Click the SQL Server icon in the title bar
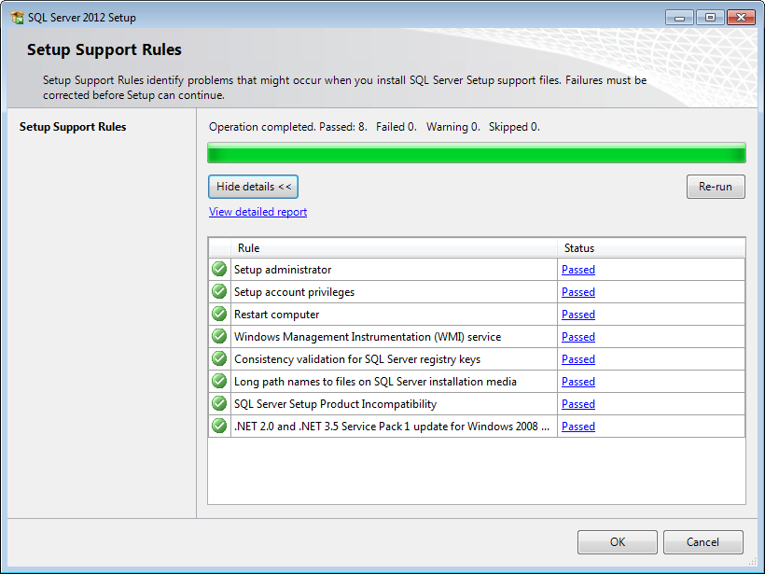765x574 pixels. [x=15, y=17]
